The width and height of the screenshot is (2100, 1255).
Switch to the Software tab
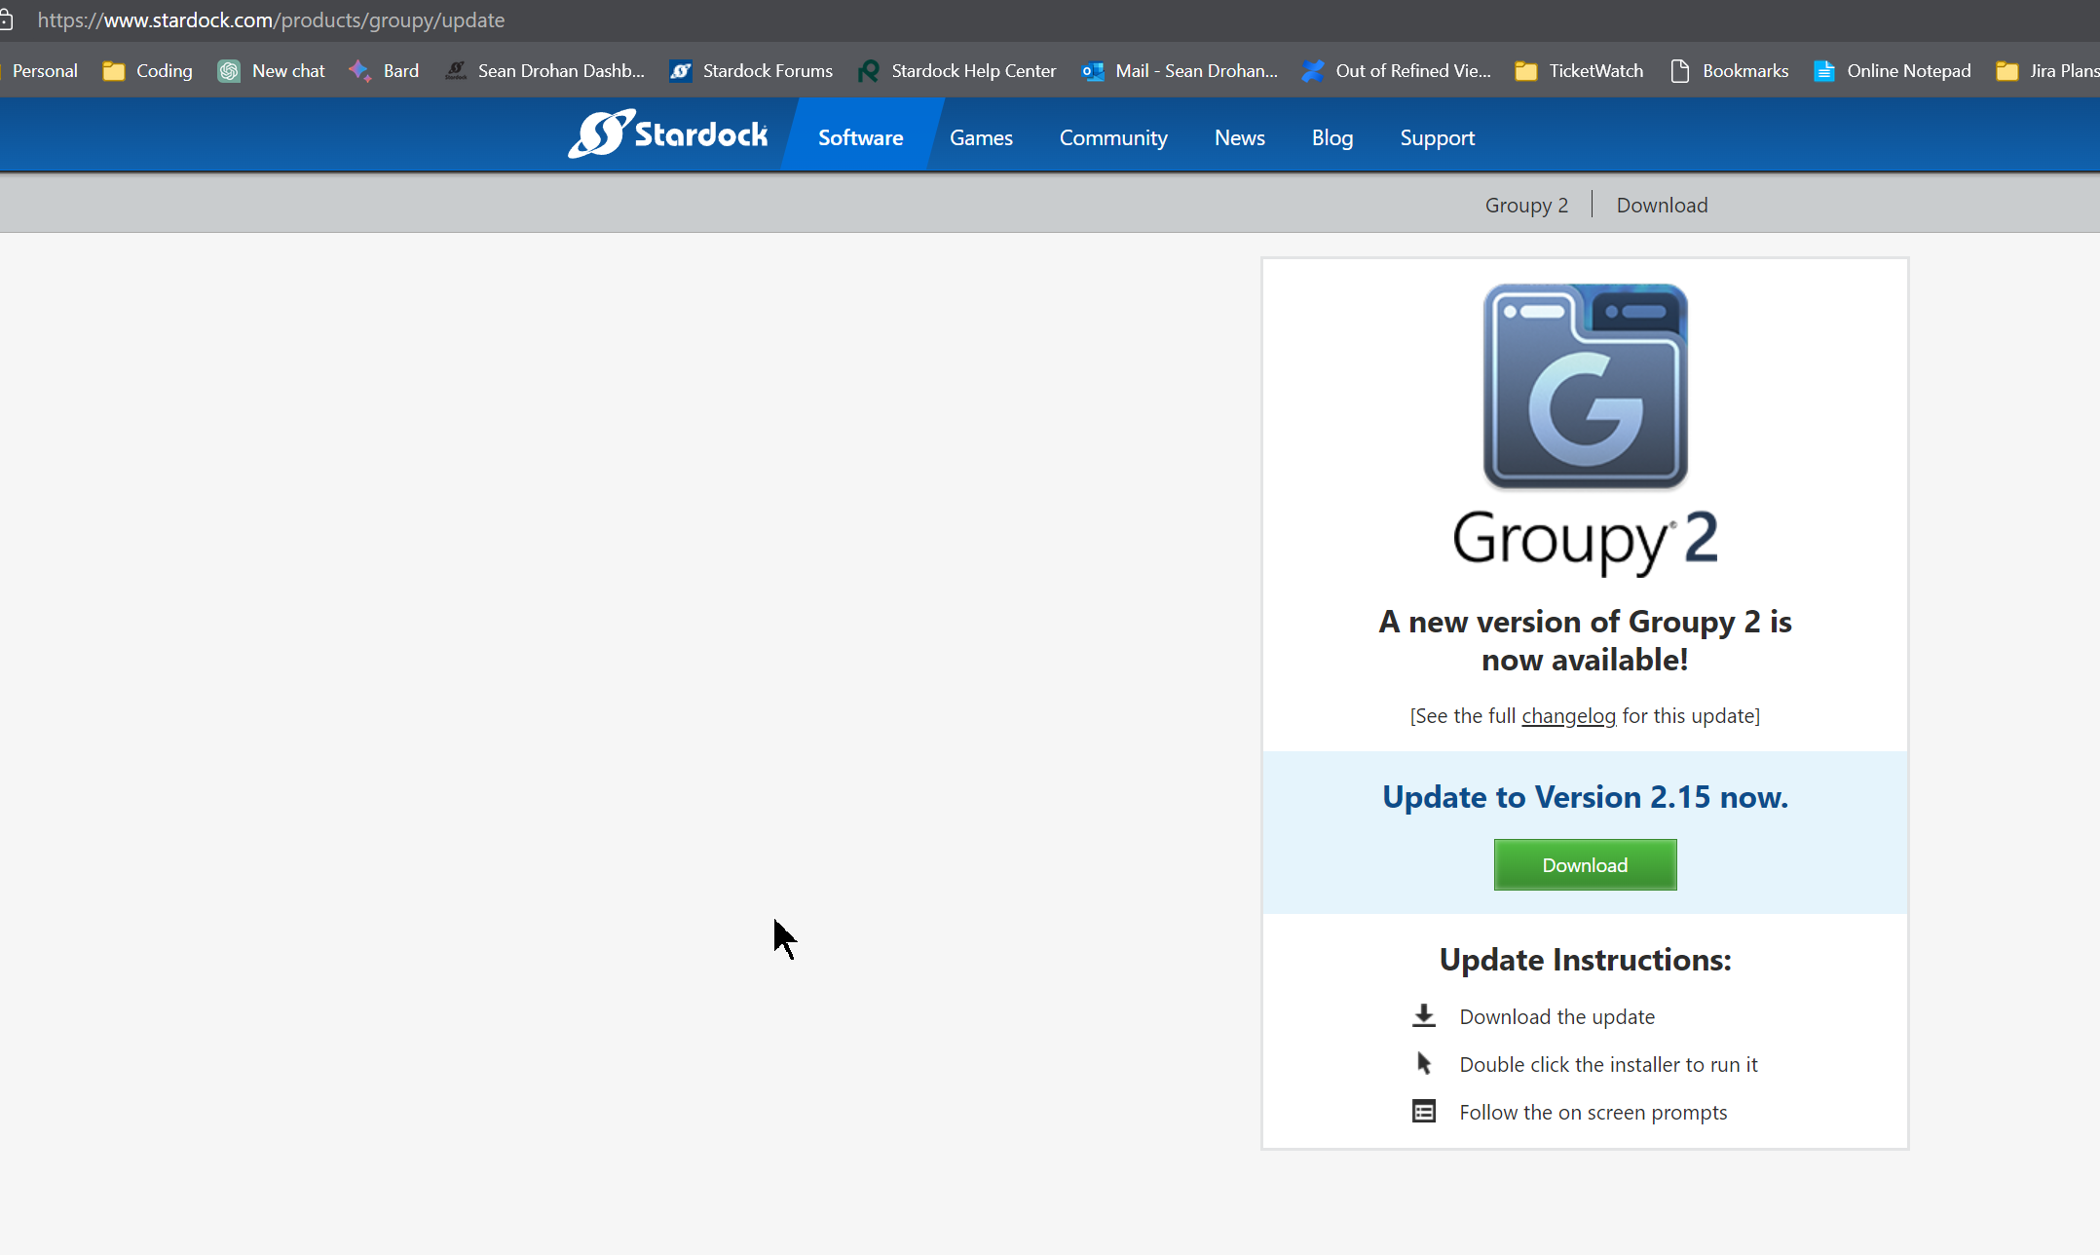click(860, 137)
